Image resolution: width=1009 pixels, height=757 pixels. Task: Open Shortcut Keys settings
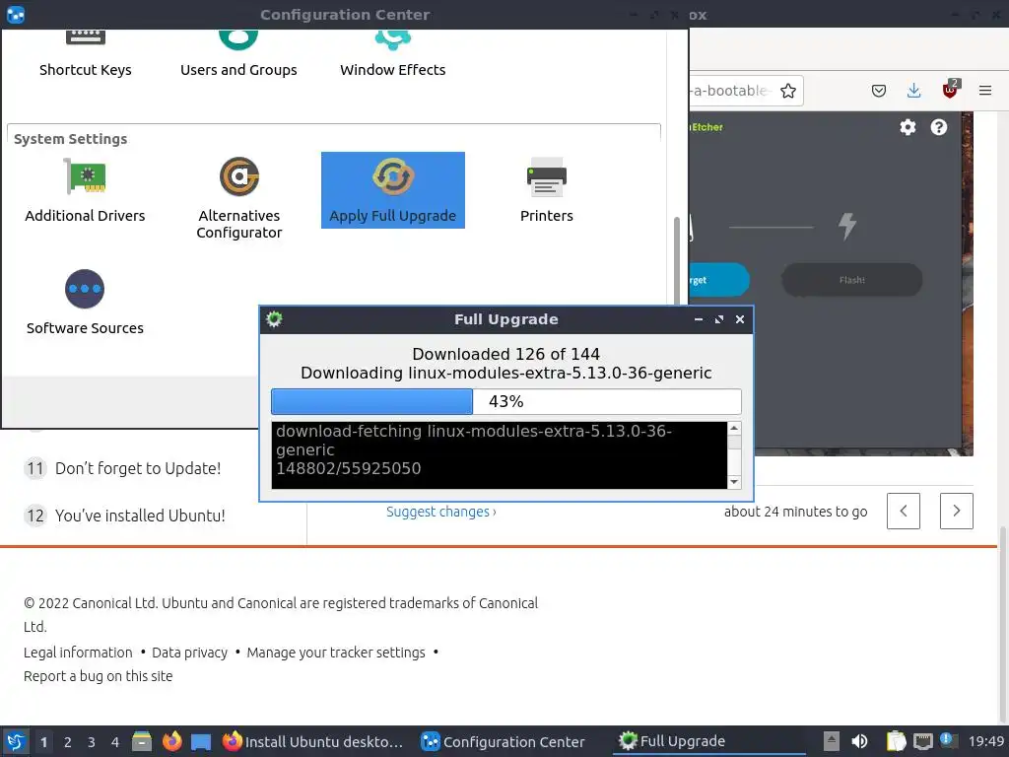pyautogui.click(x=85, y=55)
